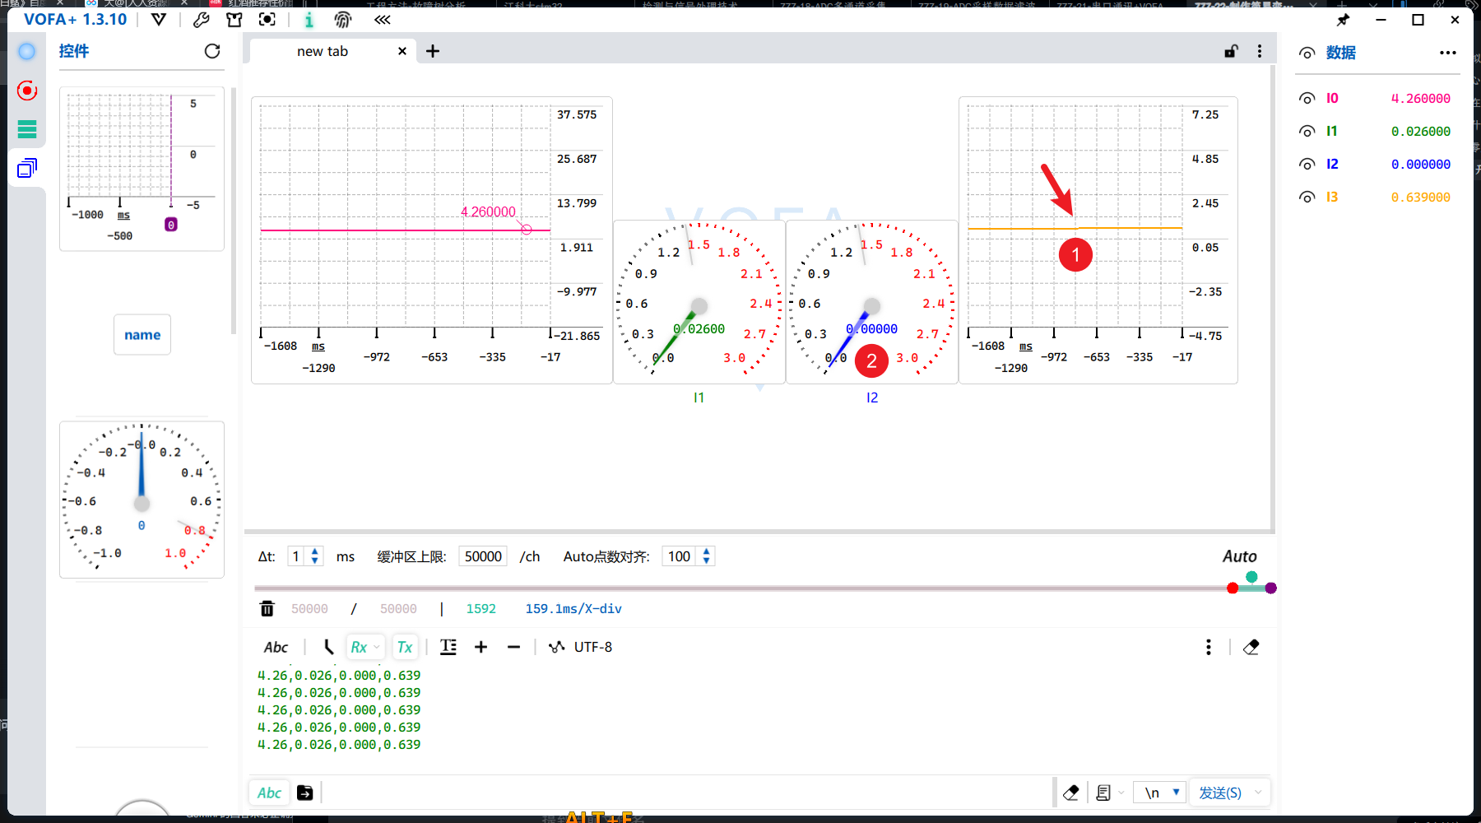Toggle the Tx display button
The image size is (1481, 823).
405,648
